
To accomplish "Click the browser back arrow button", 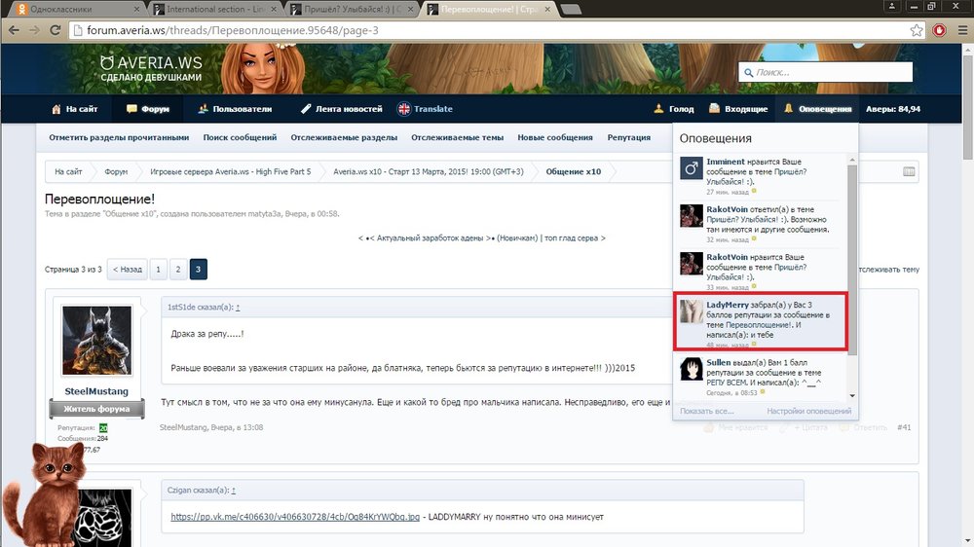I will (x=14, y=30).
